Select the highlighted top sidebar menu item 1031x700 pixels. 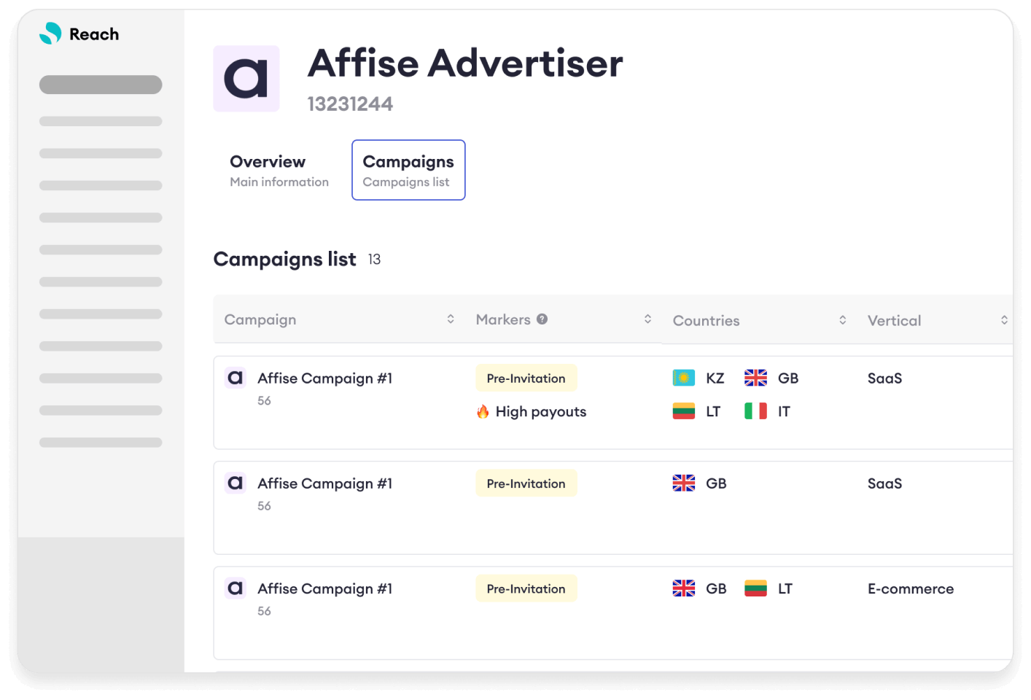pos(101,85)
